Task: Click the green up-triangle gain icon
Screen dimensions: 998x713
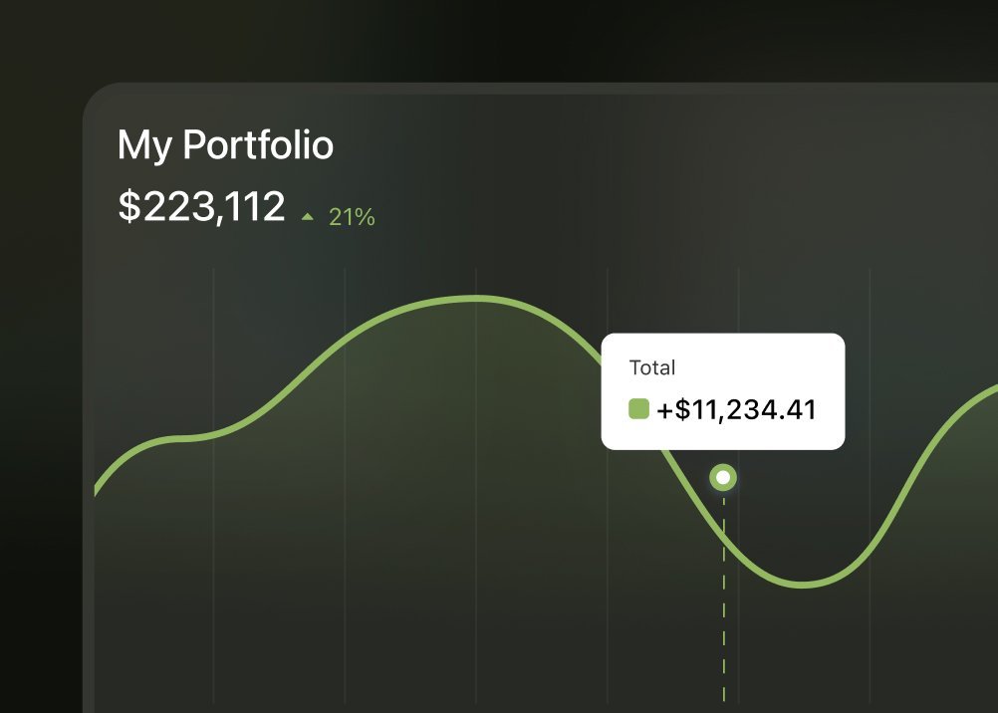Action: (x=308, y=216)
